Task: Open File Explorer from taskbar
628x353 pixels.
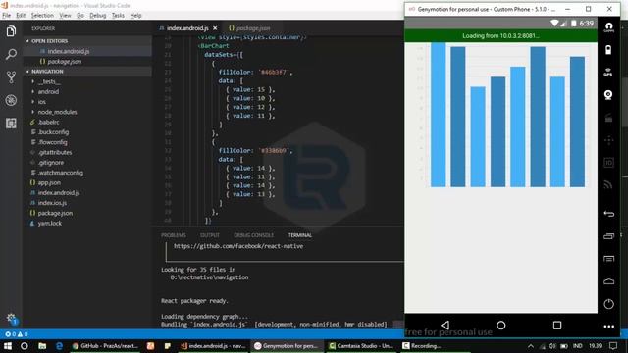Action: 42,346
